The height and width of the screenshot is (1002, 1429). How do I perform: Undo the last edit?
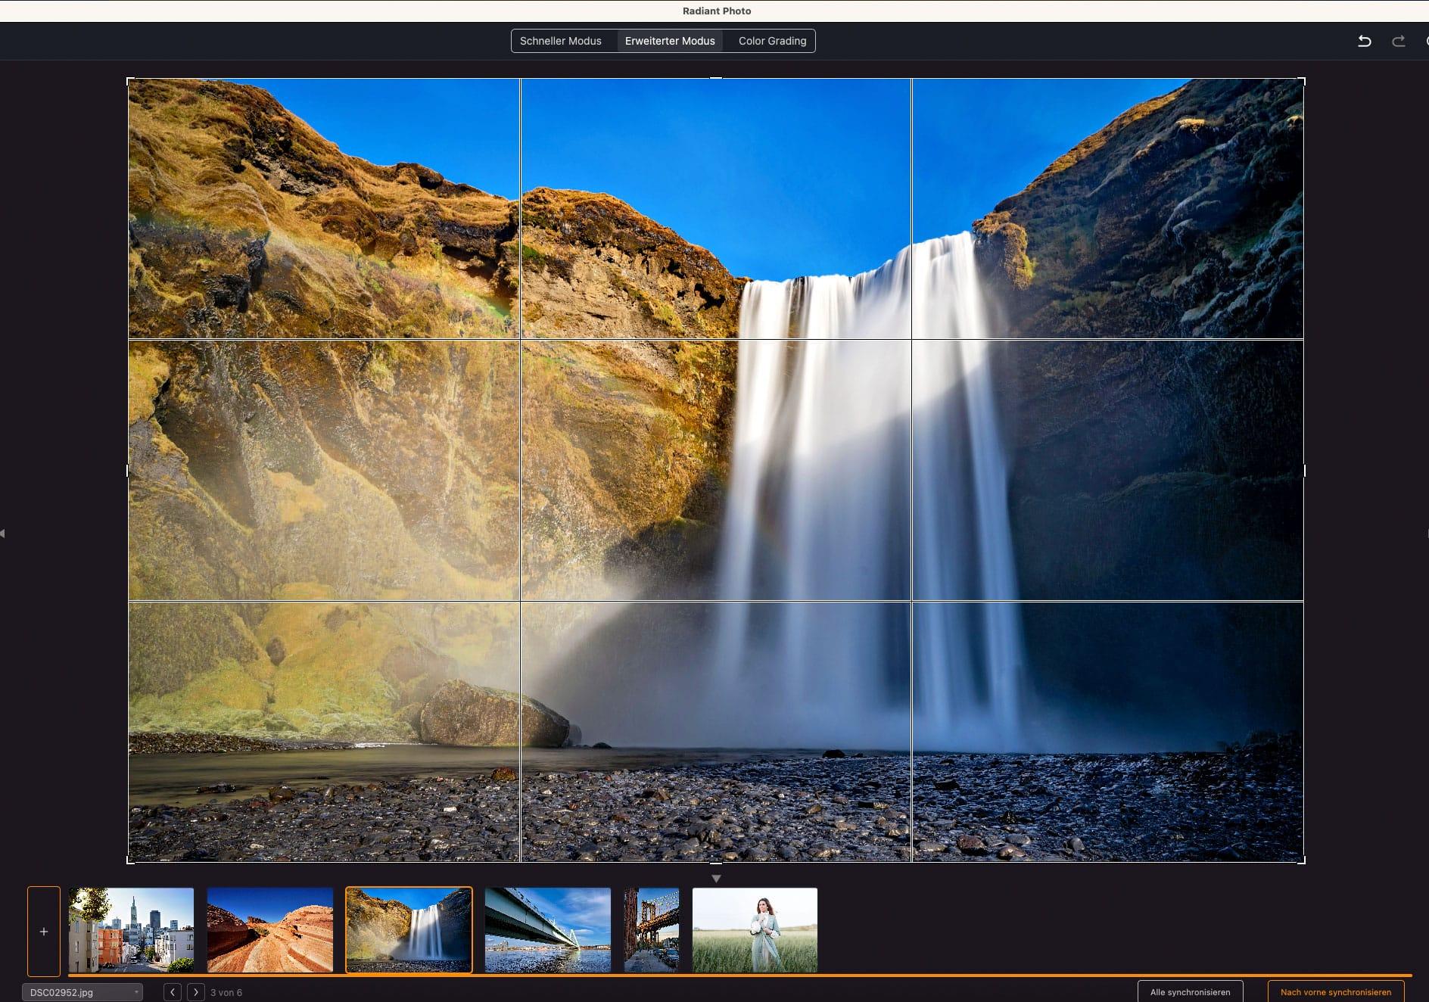[x=1365, y=41]
